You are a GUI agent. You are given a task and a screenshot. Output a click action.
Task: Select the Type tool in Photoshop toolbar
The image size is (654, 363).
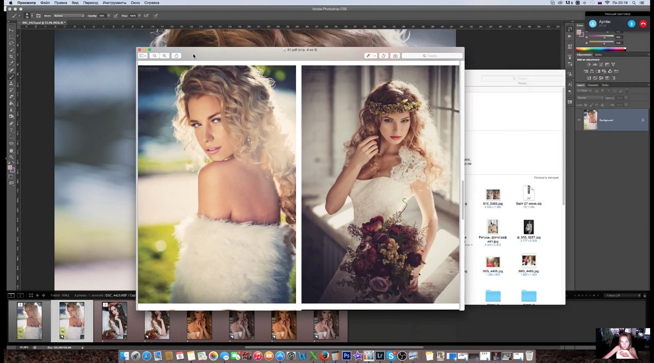pyautogui.click(x=11, y=130)
